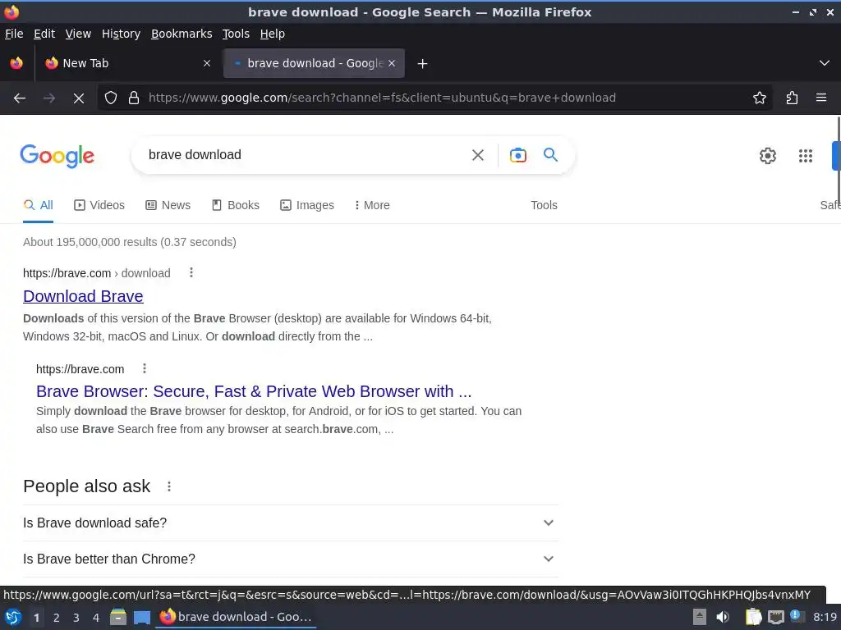The width and height of the screenshot is (841, 630).
Task: Stop loading the page
Action: [x=78, y=98]
